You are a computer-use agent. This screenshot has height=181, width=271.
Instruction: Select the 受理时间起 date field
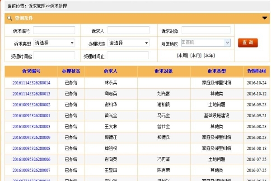click(x=54, y=56)
